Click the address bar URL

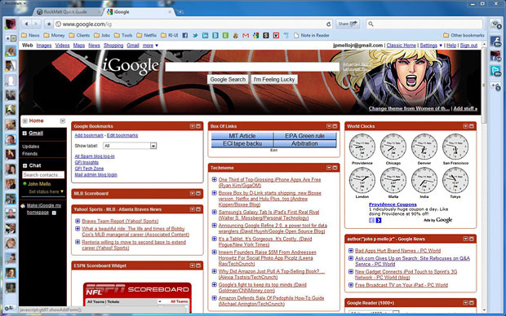pos(87,24)
